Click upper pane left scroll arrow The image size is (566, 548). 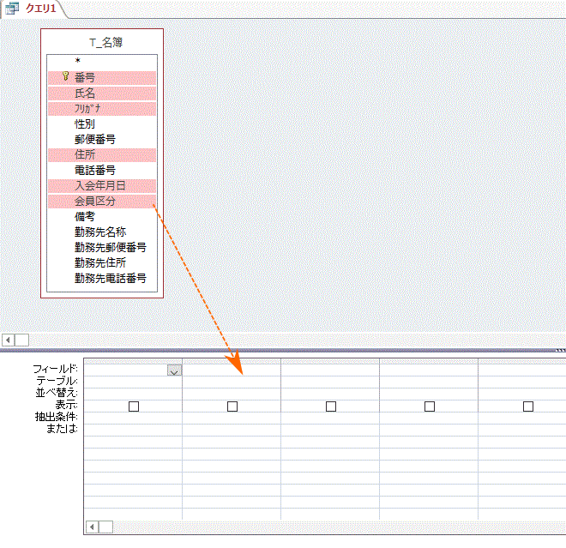[8, 340]
